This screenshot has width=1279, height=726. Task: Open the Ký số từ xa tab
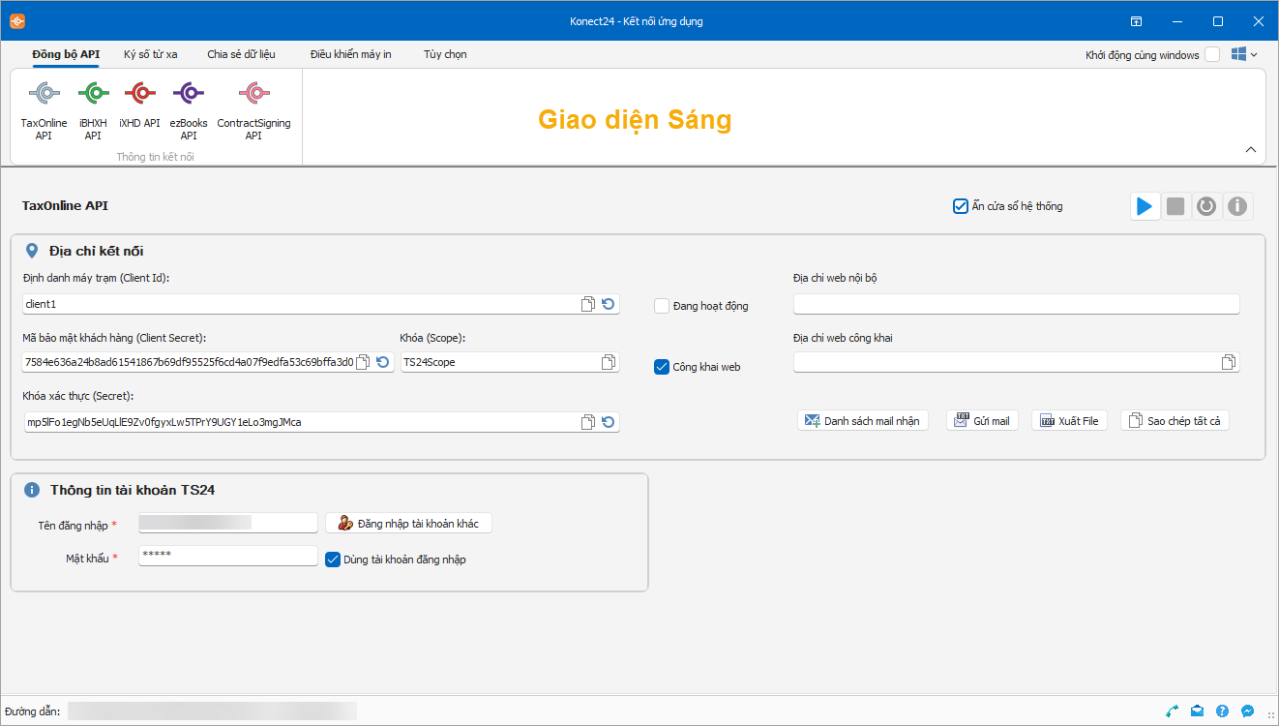pyautogui.click(x=151, y=54)
